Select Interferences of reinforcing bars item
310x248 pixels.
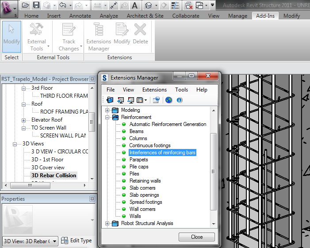tap(162, 153)
